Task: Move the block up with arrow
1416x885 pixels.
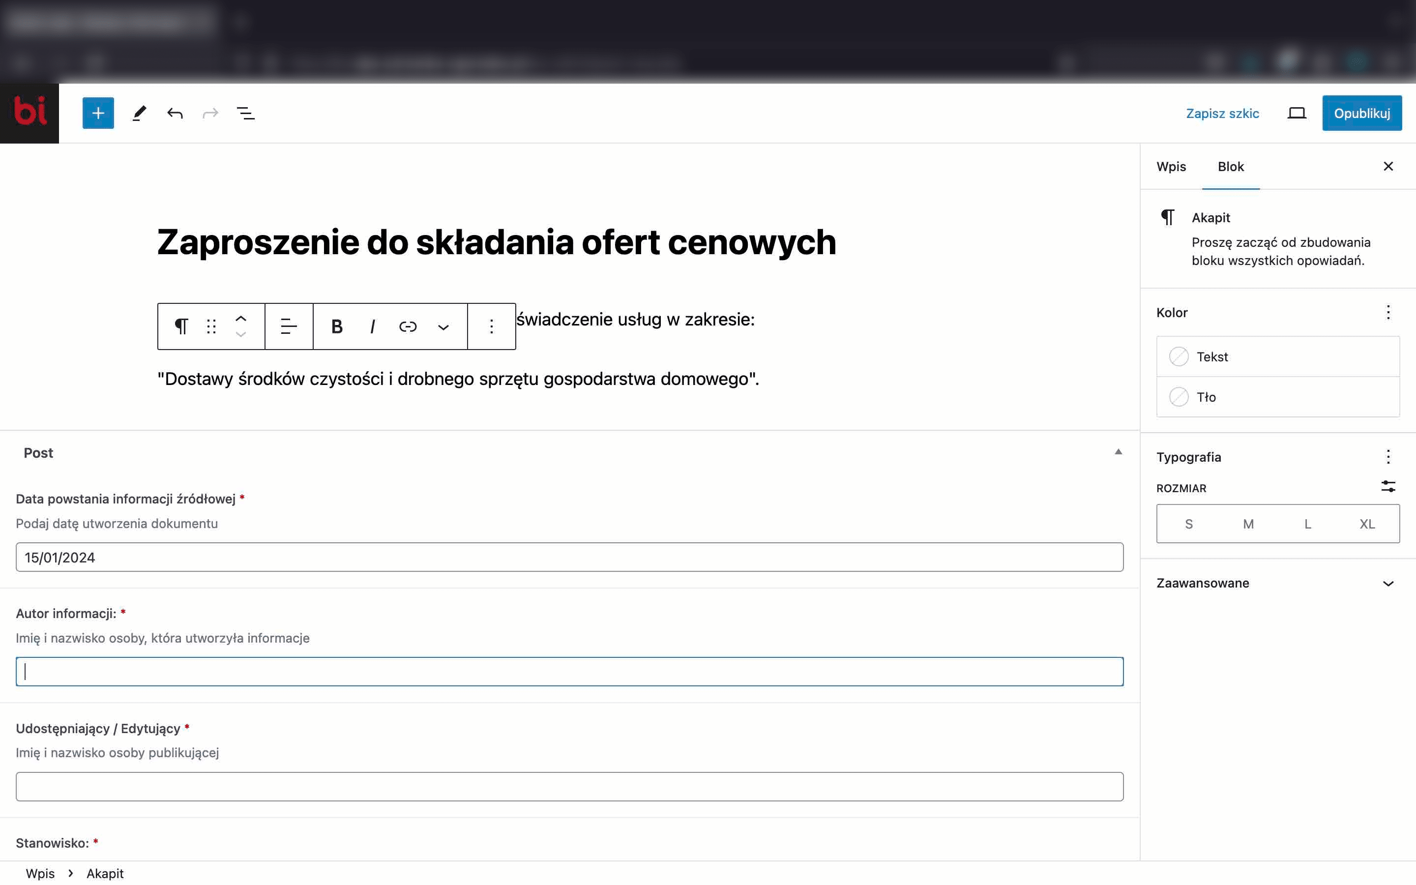Action: (240, 319)
